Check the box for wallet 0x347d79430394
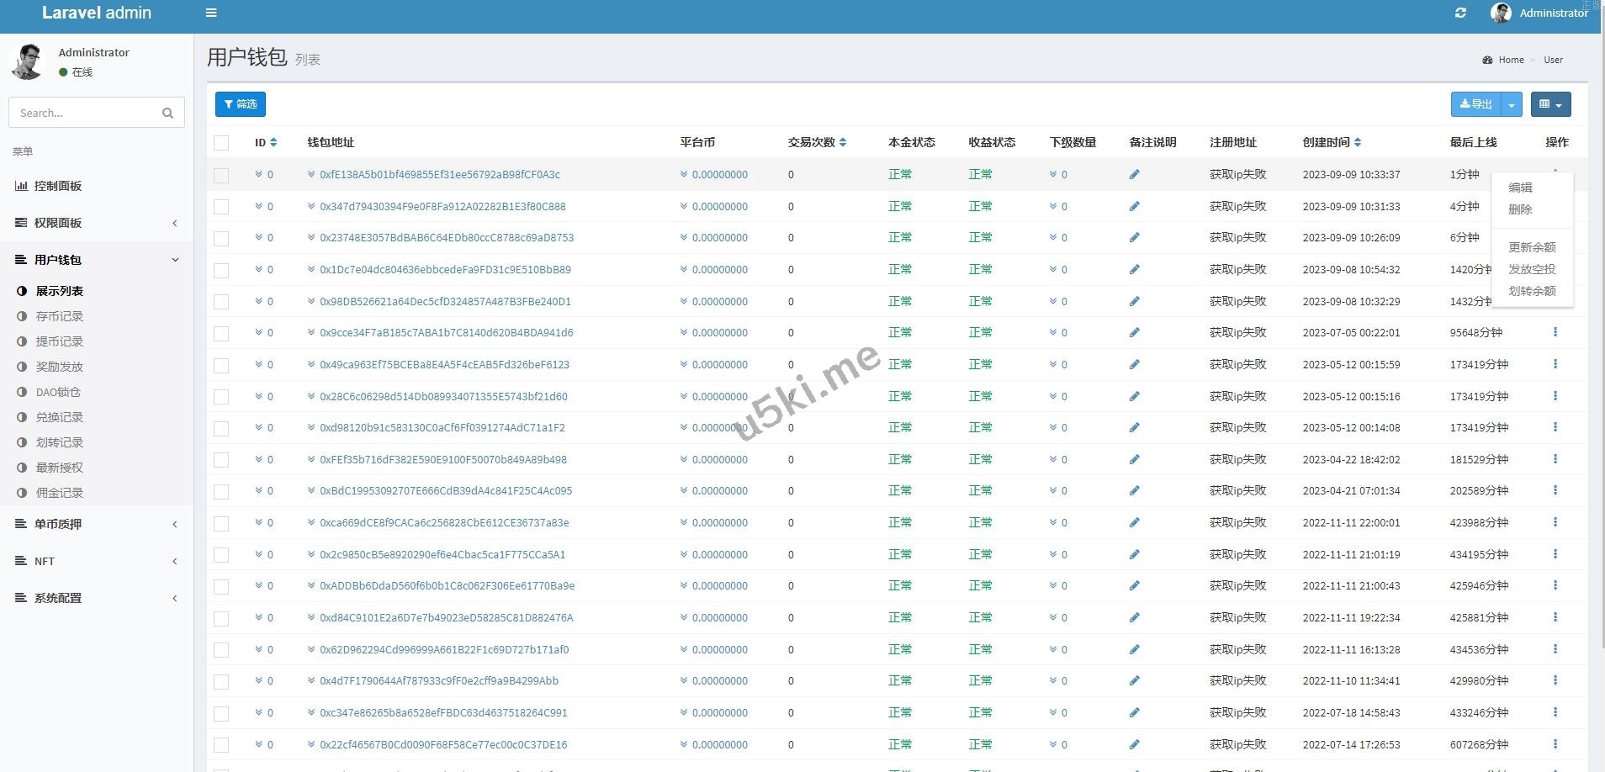Viewport: 1605px width, 772px height. (x=221, y=207)
